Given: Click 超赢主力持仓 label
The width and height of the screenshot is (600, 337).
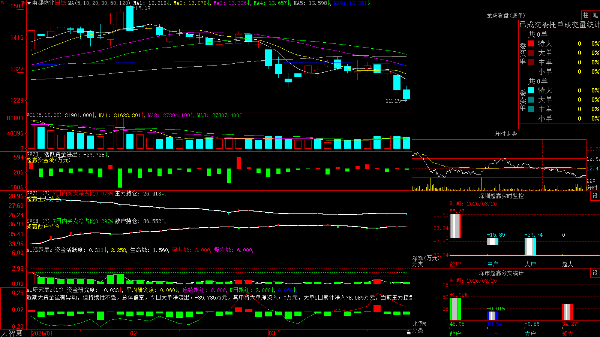Looking at the screenshot, I should pos(43,199).
